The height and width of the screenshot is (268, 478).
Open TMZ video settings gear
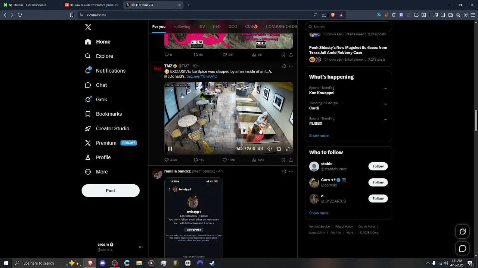tap(270, 149)
